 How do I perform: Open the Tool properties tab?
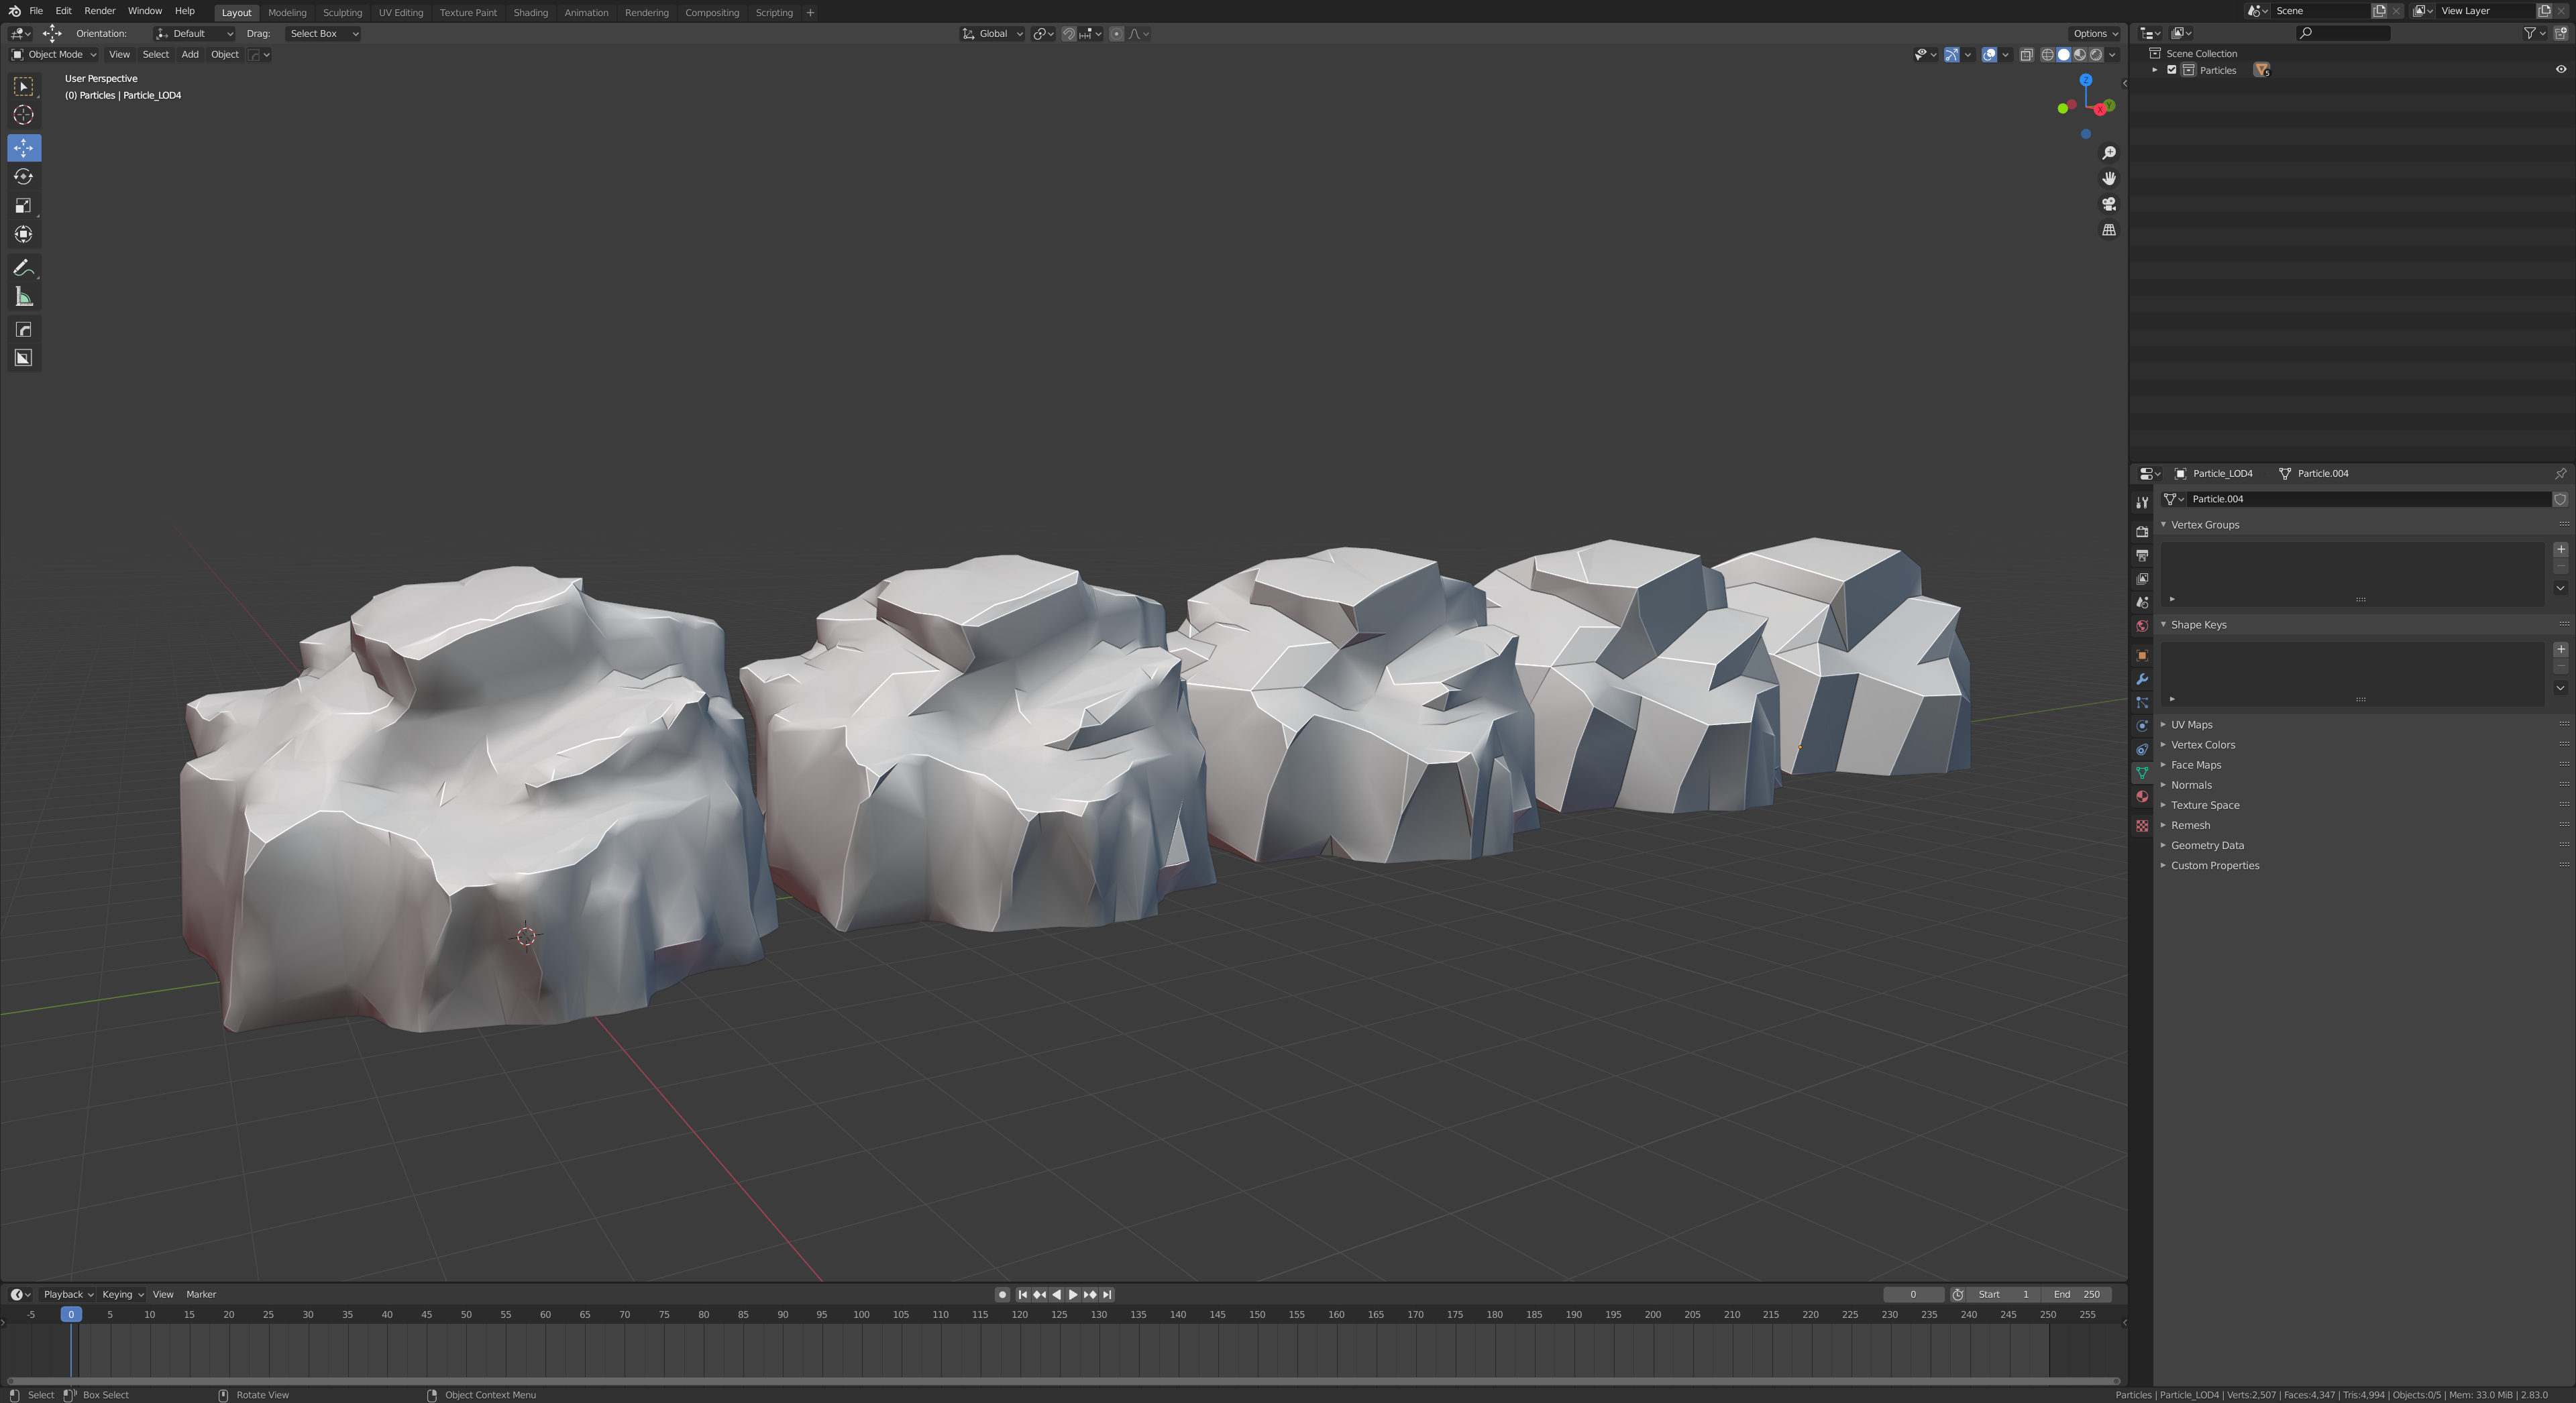coord(2142,503)
